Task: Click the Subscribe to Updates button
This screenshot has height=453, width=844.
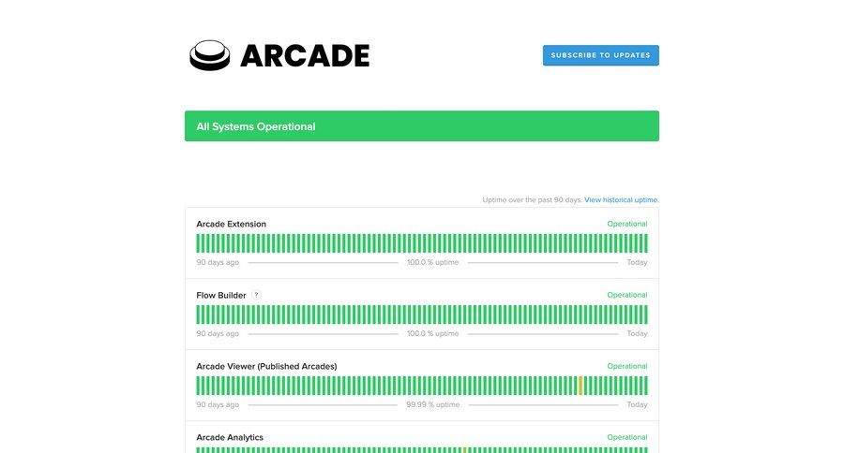Action: pyautogui.click(x=601, y=55)
